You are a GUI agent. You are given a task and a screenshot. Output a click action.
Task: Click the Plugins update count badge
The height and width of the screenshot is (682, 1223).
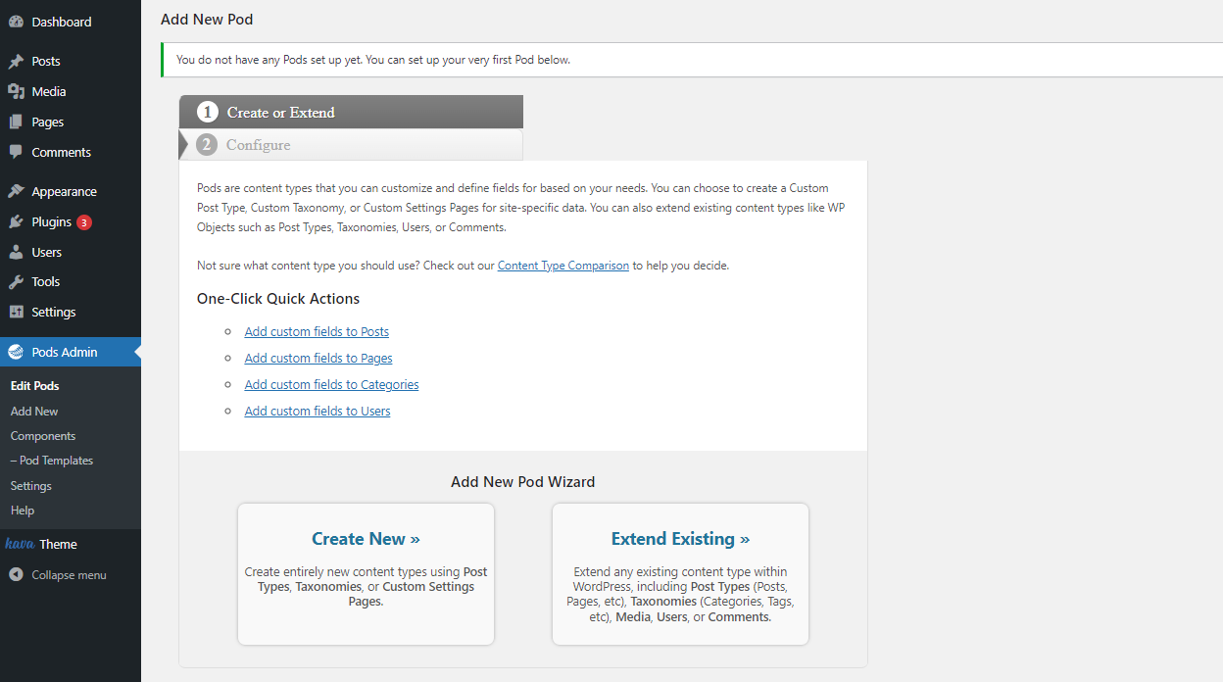pos(84,222)
